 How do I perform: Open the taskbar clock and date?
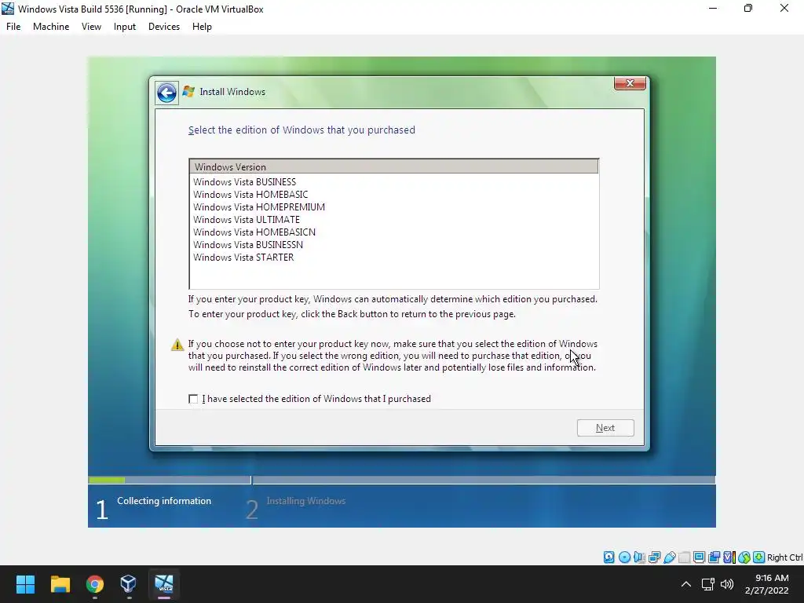(767, 584)
